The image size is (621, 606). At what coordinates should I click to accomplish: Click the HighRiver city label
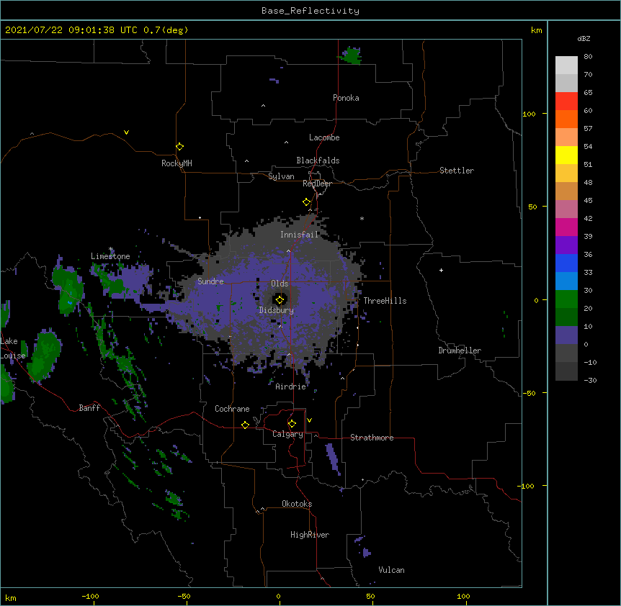(x=310, y=535)
